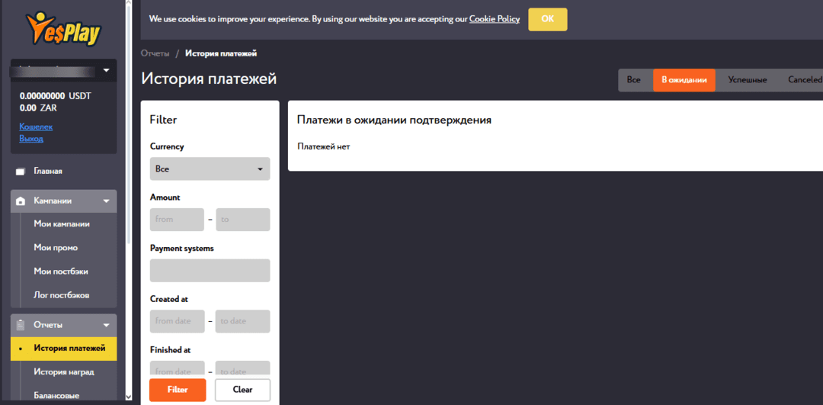Image resolution: width=823 pixels, height=405 pixels.
Task: Focus the Amount from field
Action: [x=177, y=220]
